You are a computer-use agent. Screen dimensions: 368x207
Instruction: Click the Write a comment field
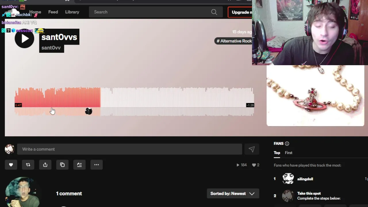point(129,149)
